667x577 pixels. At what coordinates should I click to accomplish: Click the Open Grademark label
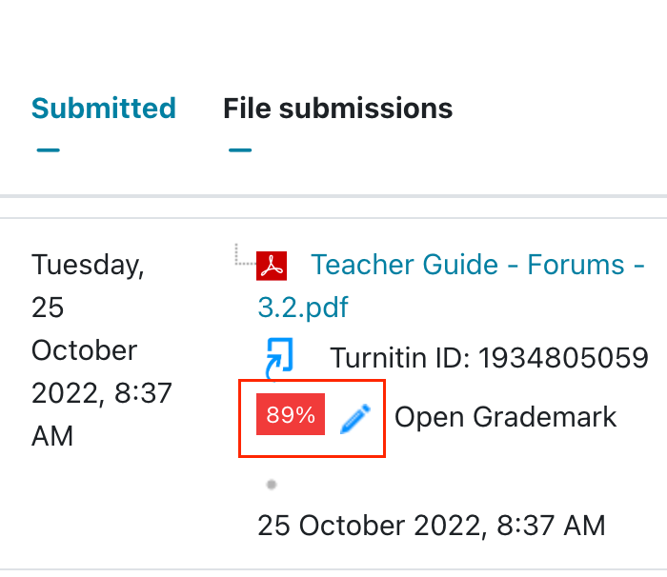[505, 417]
